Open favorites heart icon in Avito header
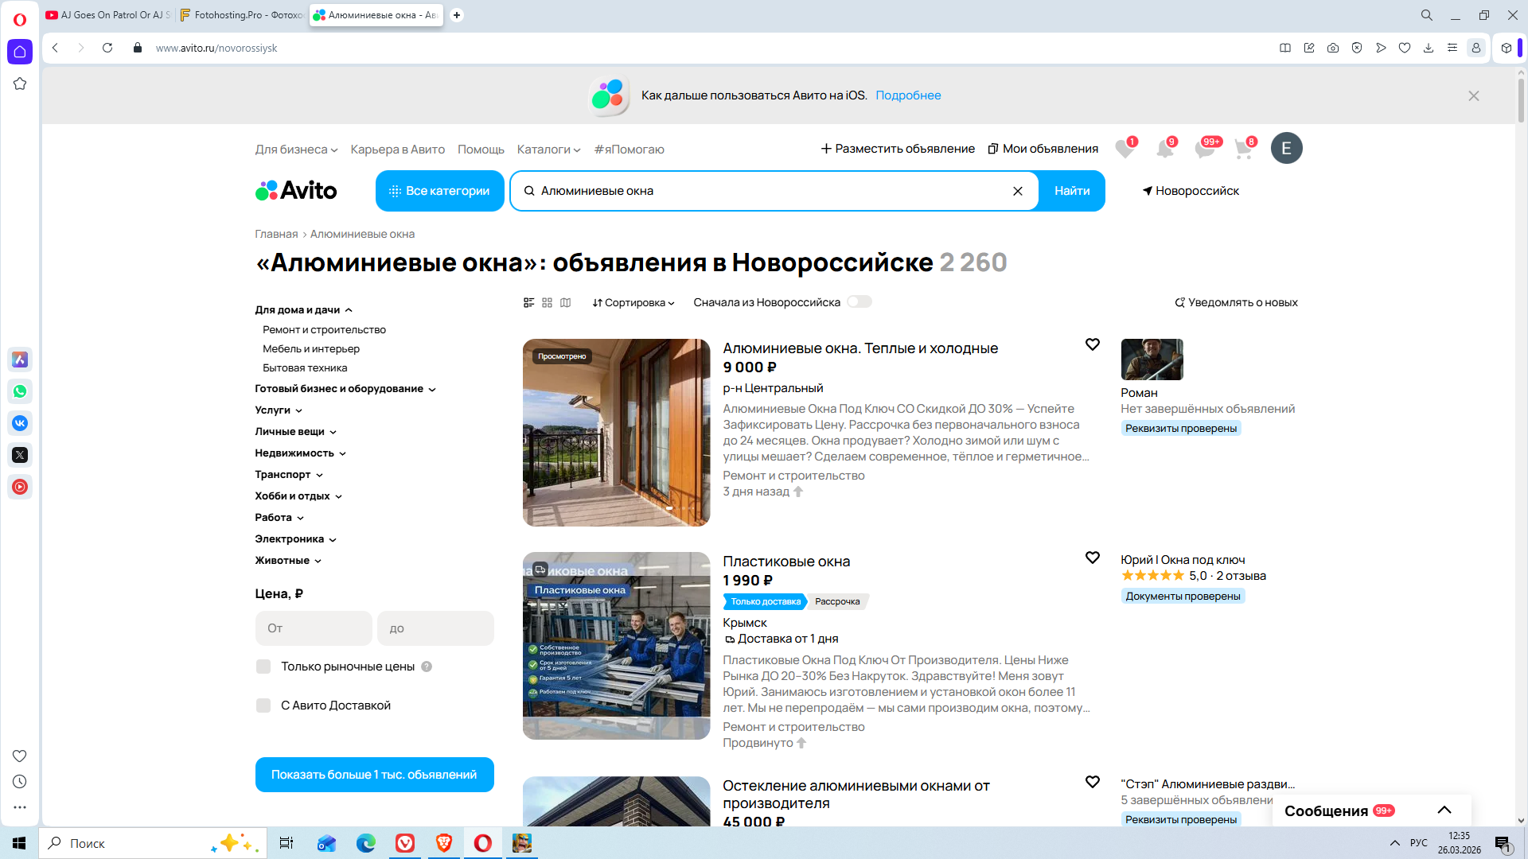Image resolution: width=1528 pixels, height=859 pixels. [1125, 149]
